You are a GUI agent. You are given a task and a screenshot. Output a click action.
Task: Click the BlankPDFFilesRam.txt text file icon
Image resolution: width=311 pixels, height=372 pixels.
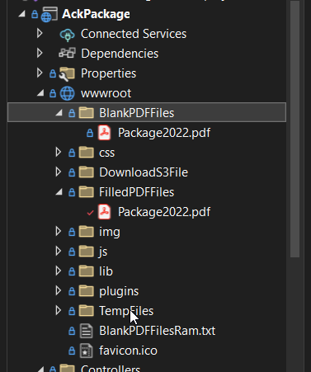point(87,331)
